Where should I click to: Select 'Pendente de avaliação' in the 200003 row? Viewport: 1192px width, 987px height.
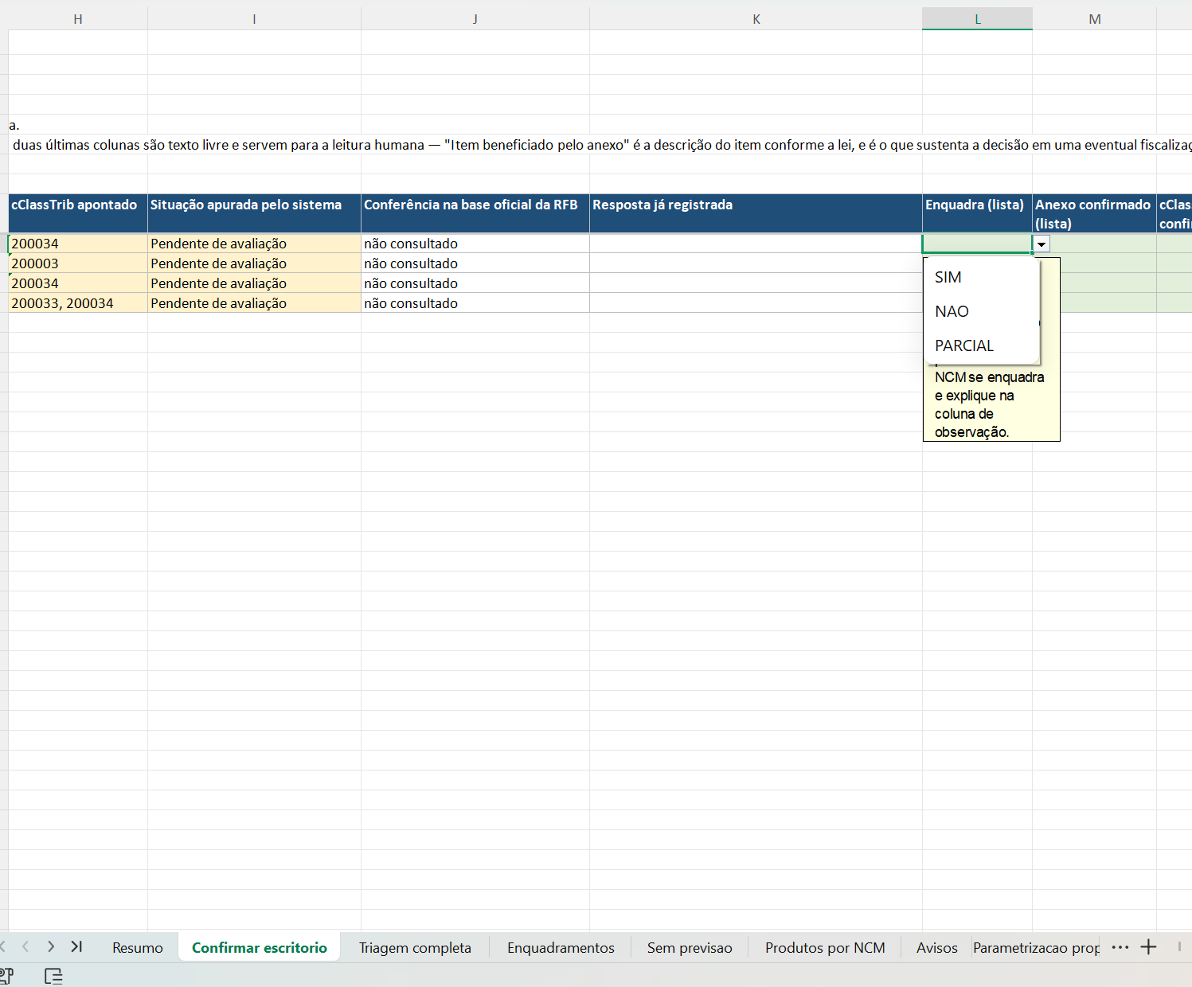[x=254, y=263]
